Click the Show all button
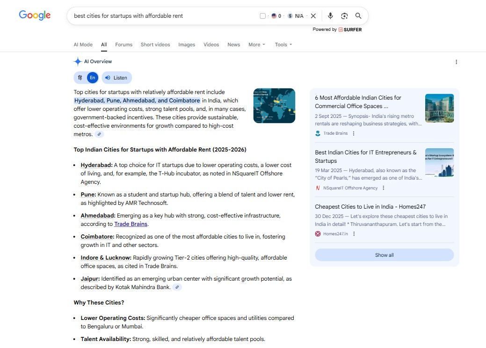 click(384, 254)
